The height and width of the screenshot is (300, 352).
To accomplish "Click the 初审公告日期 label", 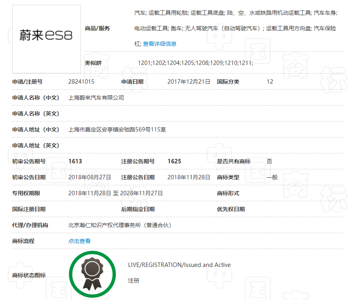I will pos(29,177).
